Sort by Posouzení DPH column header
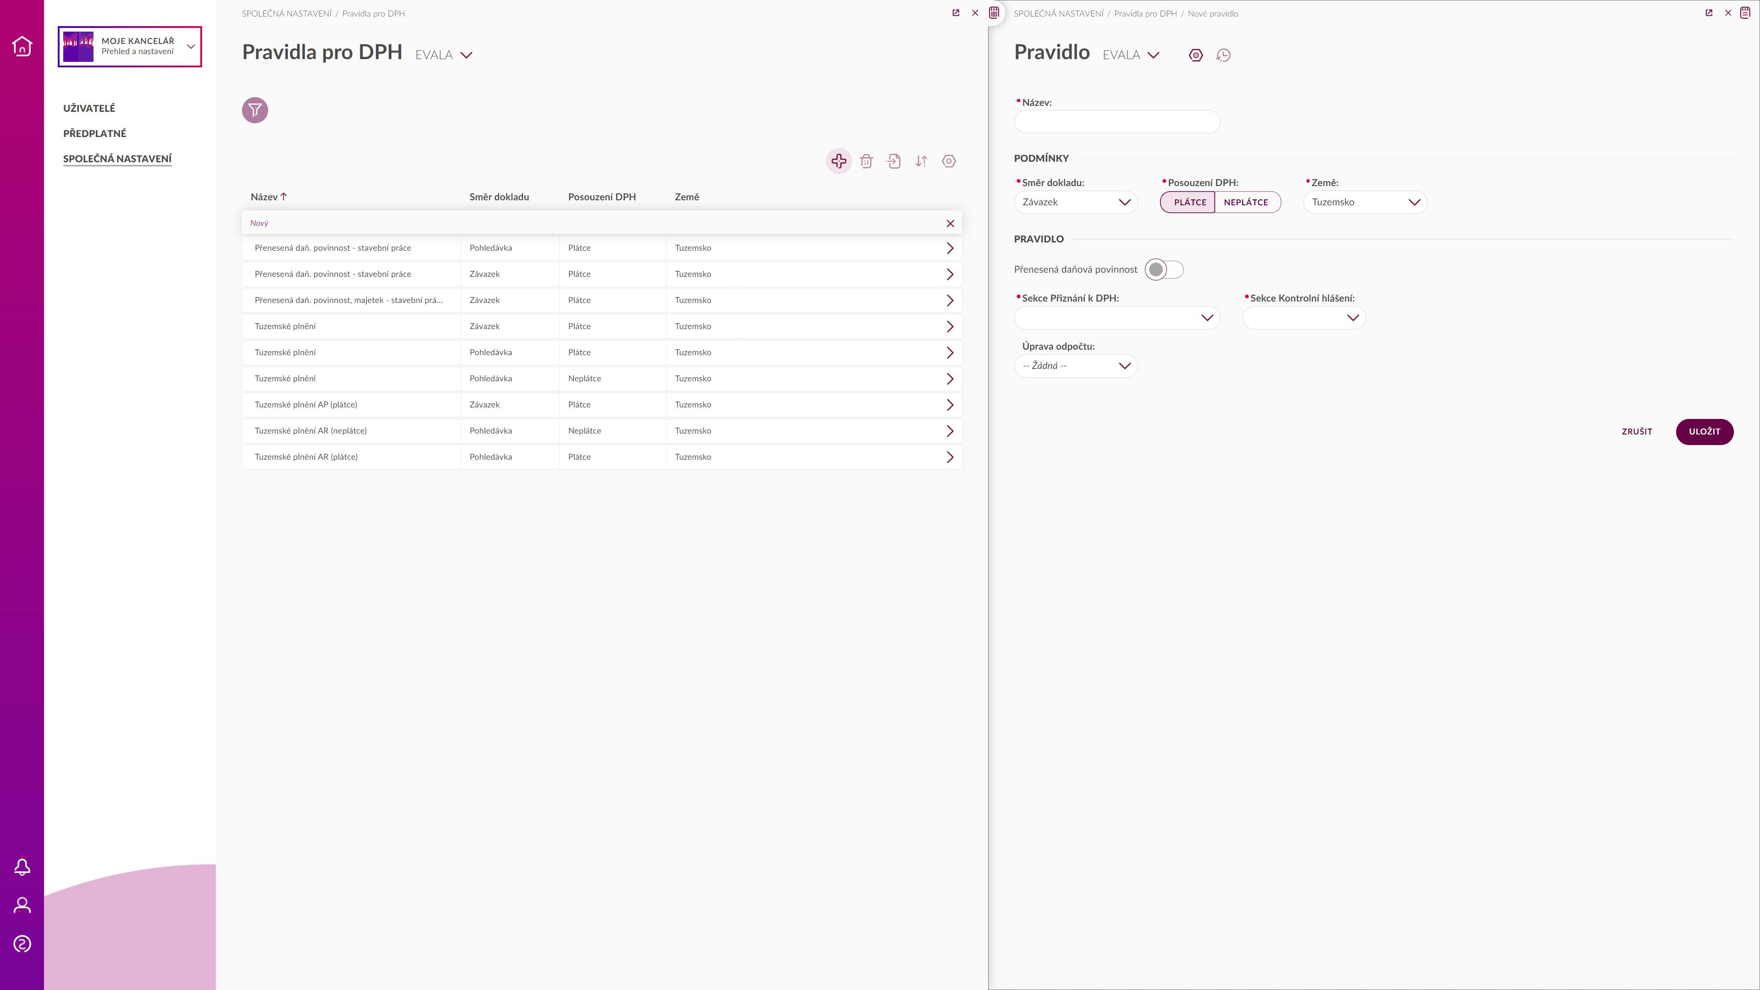 coord(602,197)
